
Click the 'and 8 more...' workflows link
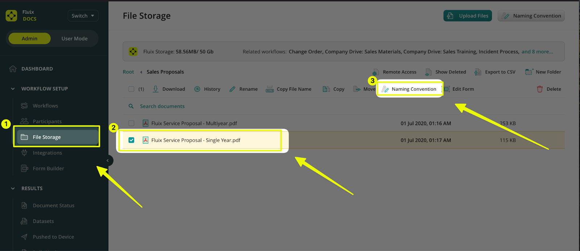[537, 52]
